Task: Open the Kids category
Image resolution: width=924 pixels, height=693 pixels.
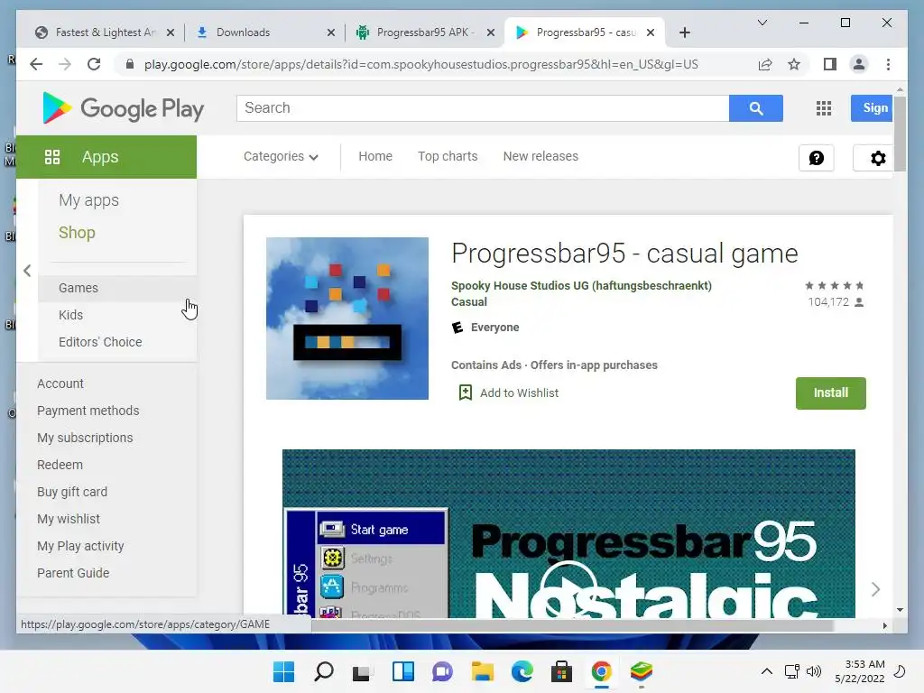Action: (x=70, y=315)
